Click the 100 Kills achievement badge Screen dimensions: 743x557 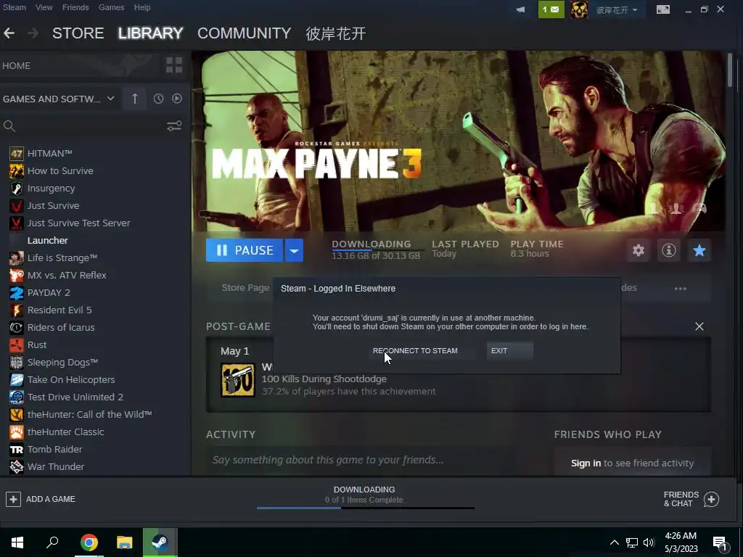pyautogui.click(x=238, y=379)
